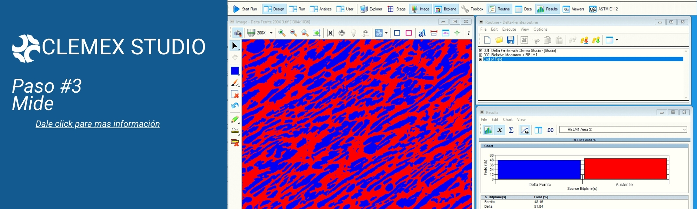Screen dimensions: 697x209
Task: Save the routine with floppy icon
Action: (x=511, y=40)
